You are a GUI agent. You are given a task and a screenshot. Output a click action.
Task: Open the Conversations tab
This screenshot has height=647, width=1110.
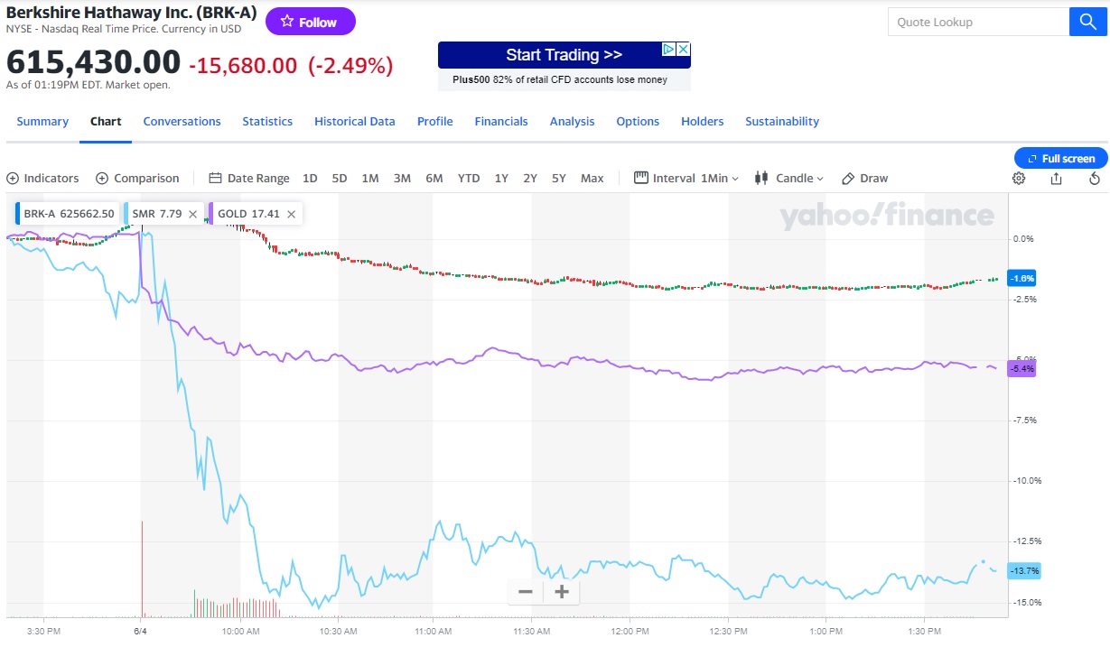click(182, 121)
